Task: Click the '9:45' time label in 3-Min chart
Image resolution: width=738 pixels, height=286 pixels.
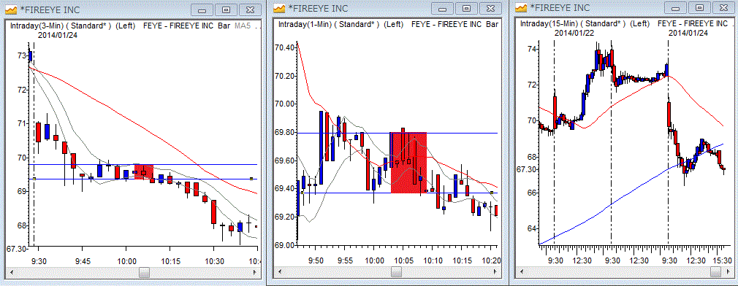Action: pos(83,260)
